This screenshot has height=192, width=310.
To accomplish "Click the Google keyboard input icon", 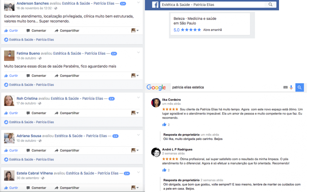I will pyautogui.click(x=285, y=87).
